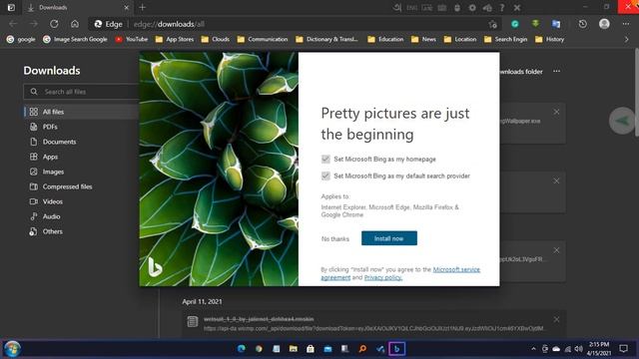The height and width of the screenshot is (359, 639).
Task: Uncheck Set Microsoft Bing as my homepage
Action: point(325,160)
